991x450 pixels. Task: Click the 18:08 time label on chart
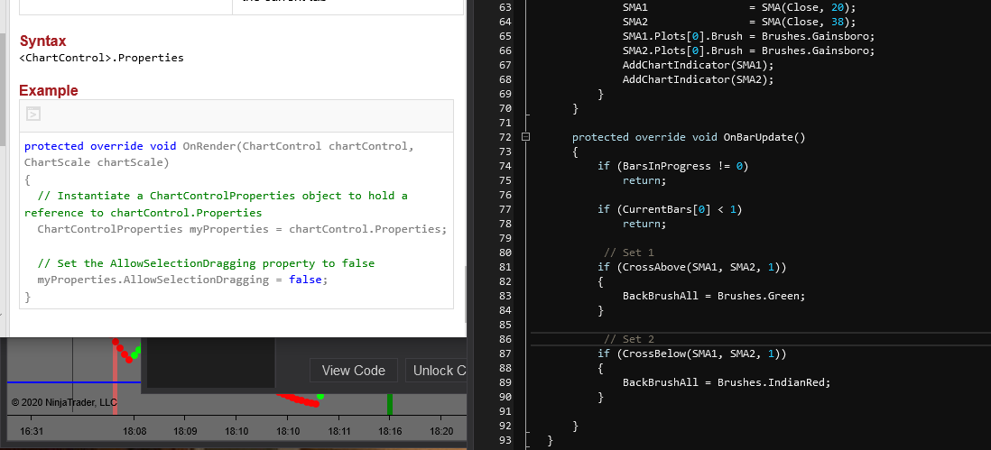tap(134, 432)
